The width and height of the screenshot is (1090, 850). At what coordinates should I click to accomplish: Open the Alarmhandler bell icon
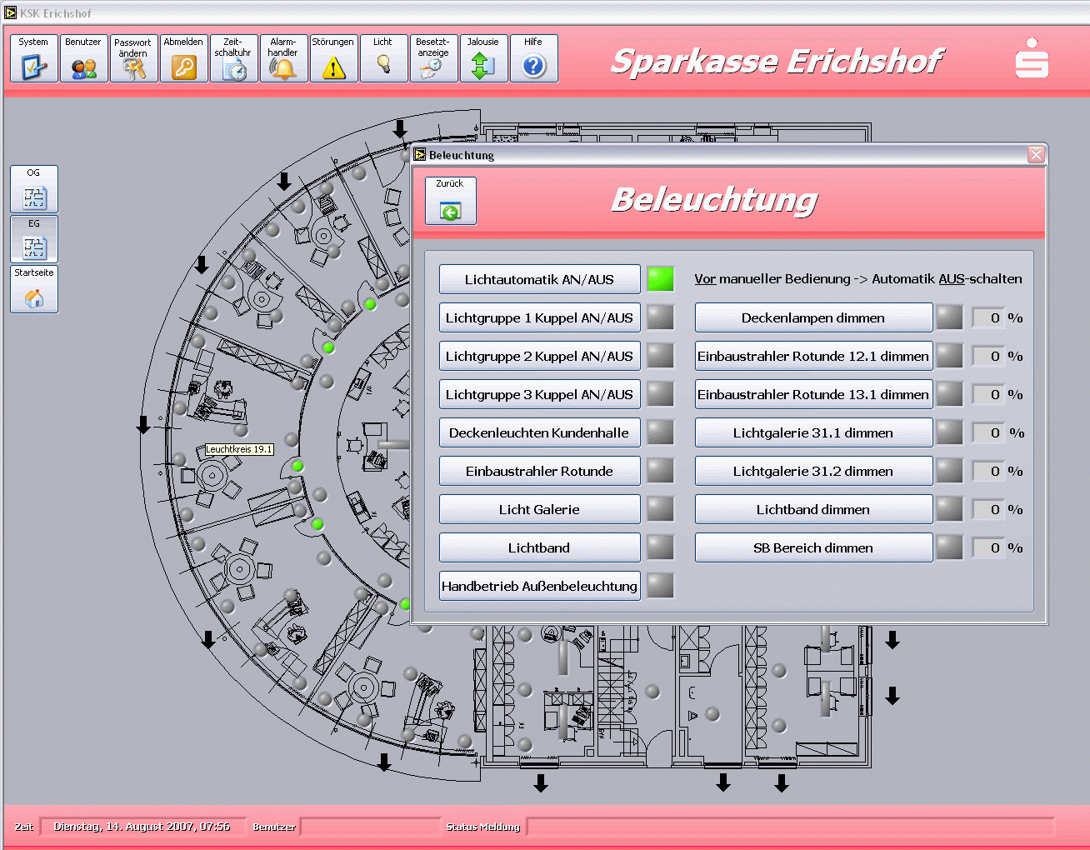tap(284, 58)
